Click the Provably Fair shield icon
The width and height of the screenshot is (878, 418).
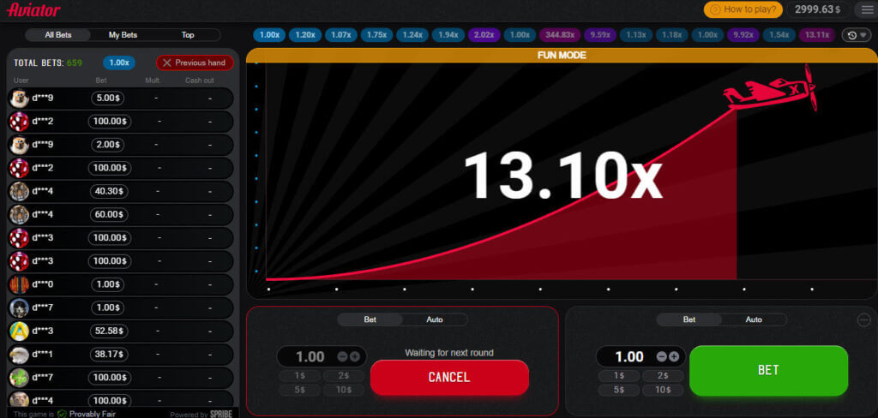(62, 414)
